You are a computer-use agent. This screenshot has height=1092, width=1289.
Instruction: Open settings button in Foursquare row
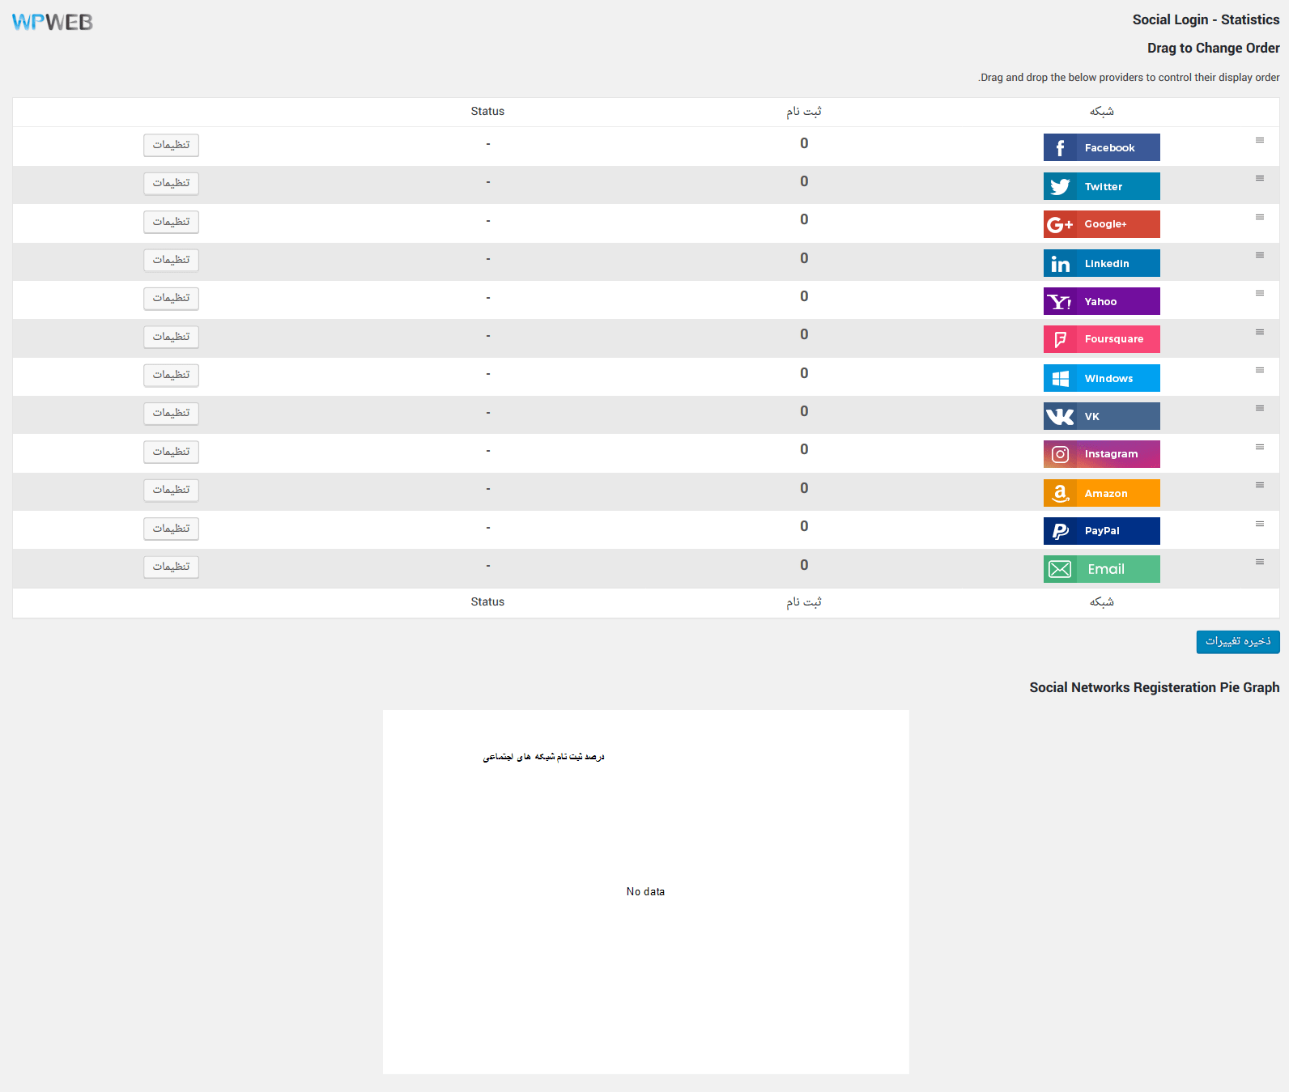click(x=171, y=337)
